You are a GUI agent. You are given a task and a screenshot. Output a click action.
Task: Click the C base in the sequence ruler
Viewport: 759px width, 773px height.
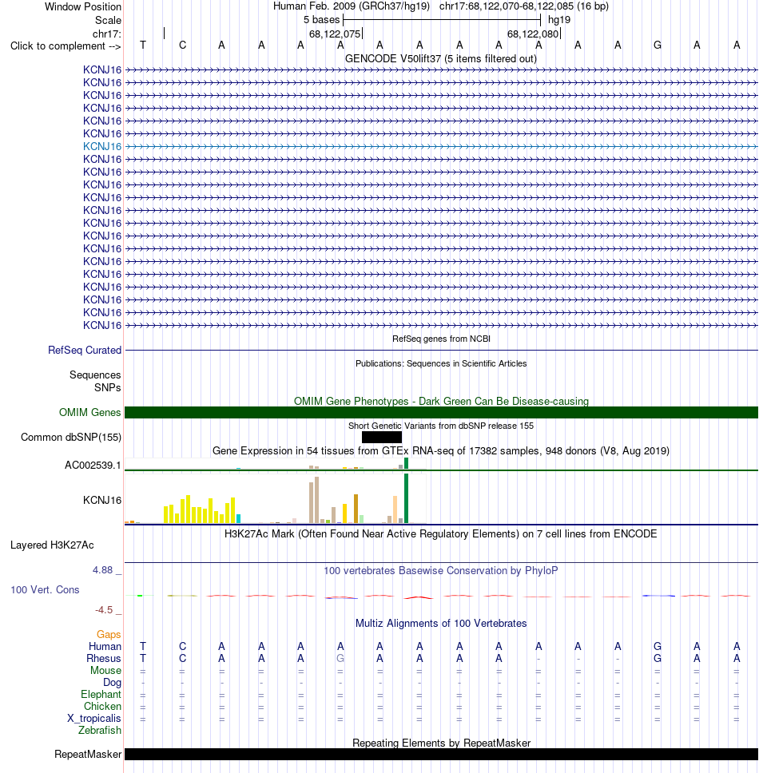(182, 45)
